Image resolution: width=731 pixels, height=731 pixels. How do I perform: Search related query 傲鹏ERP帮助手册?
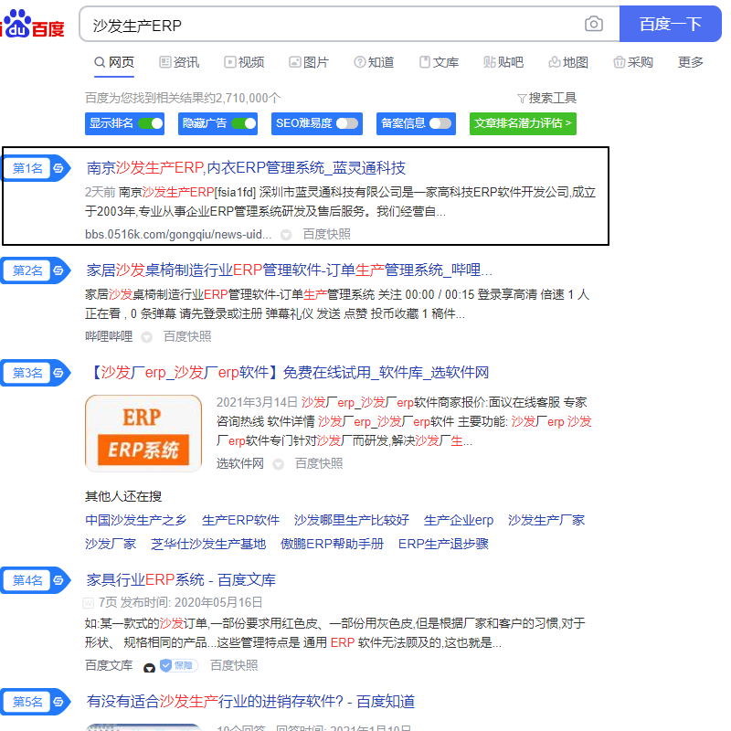point(332,544)
